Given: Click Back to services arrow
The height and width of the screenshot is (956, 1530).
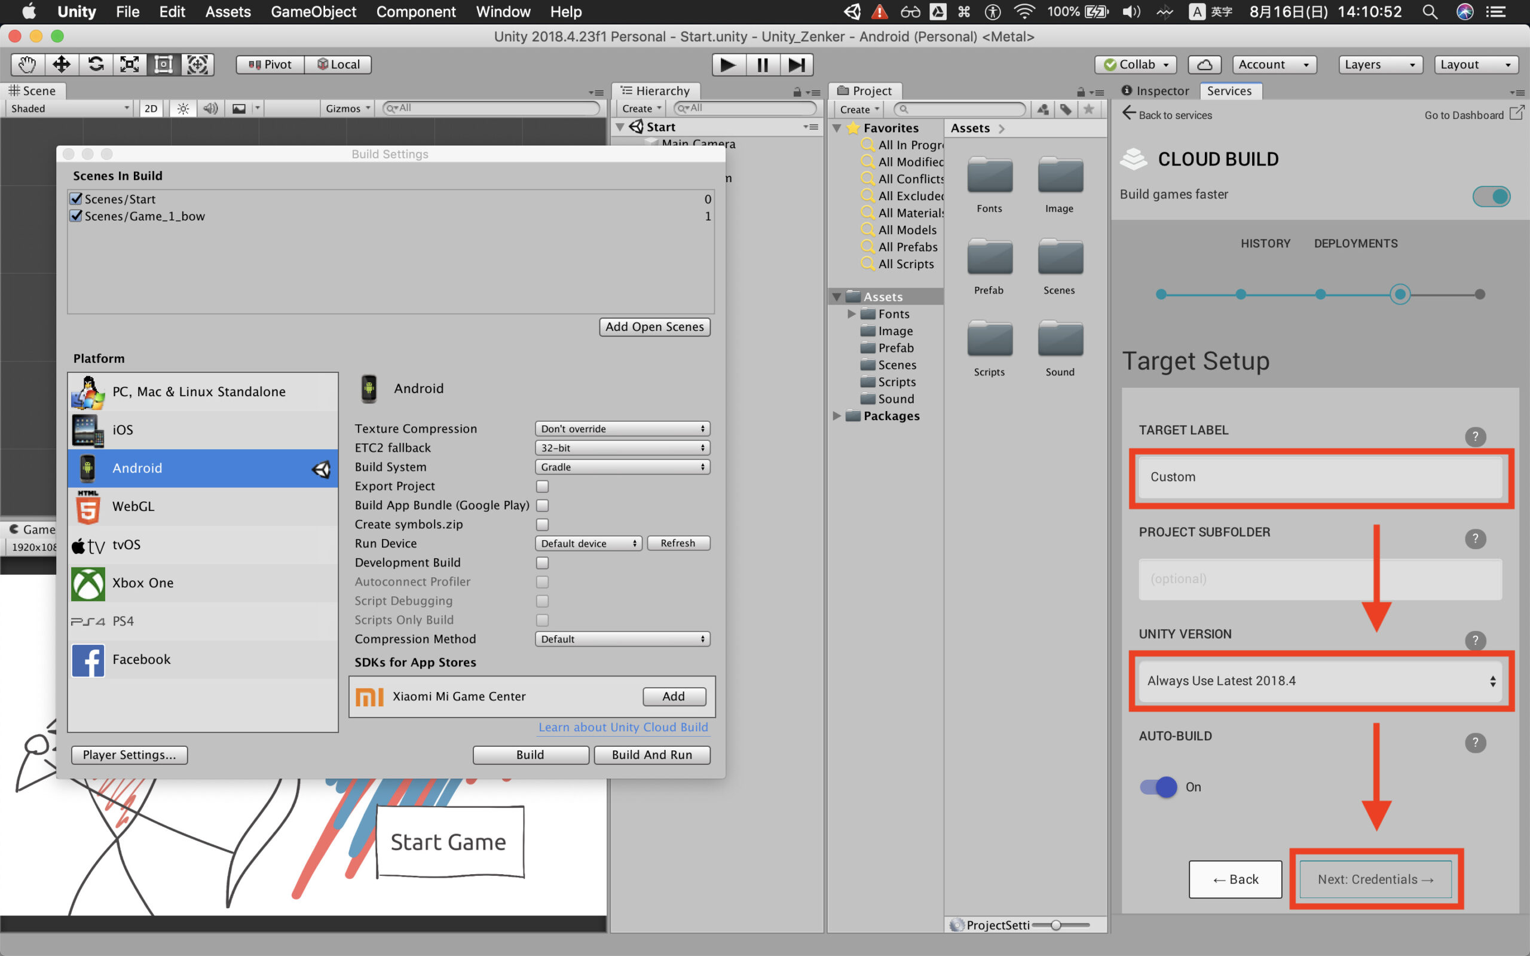Looking at the screenshot, I should (x=1129, y=114).
